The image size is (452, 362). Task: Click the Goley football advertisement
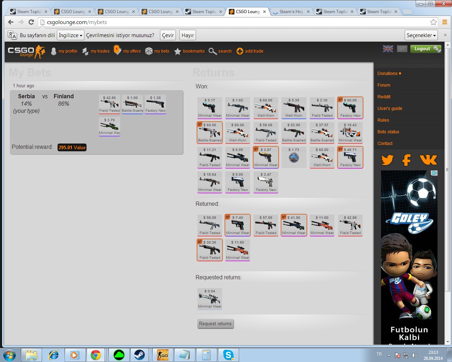click(x=409, y=257)
